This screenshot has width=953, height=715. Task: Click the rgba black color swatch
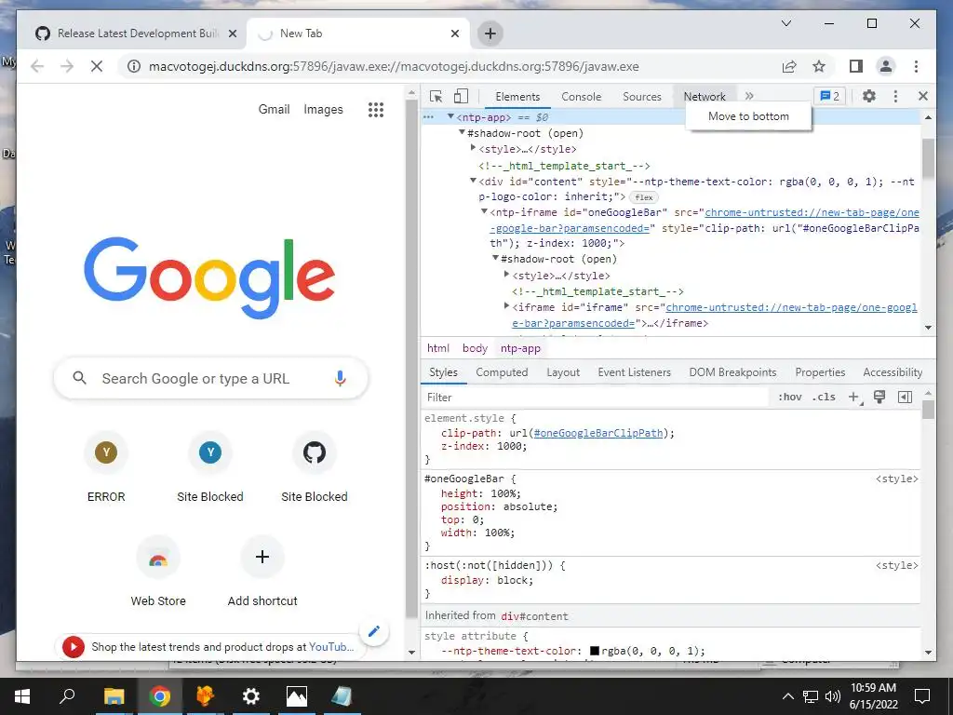tap(595, 651)
